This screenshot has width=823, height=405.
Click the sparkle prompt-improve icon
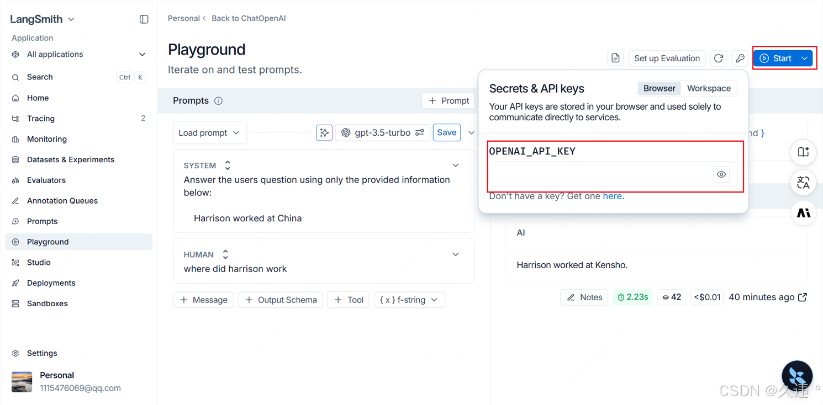[x=324, y=132]
